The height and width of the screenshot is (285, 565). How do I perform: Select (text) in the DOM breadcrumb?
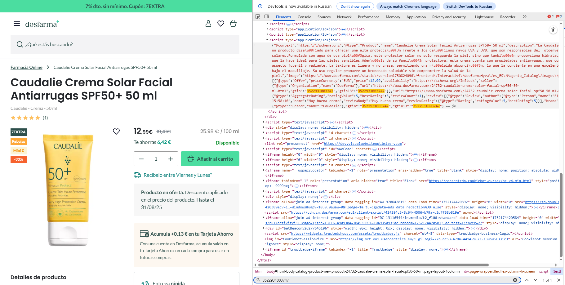click(557, 271)
